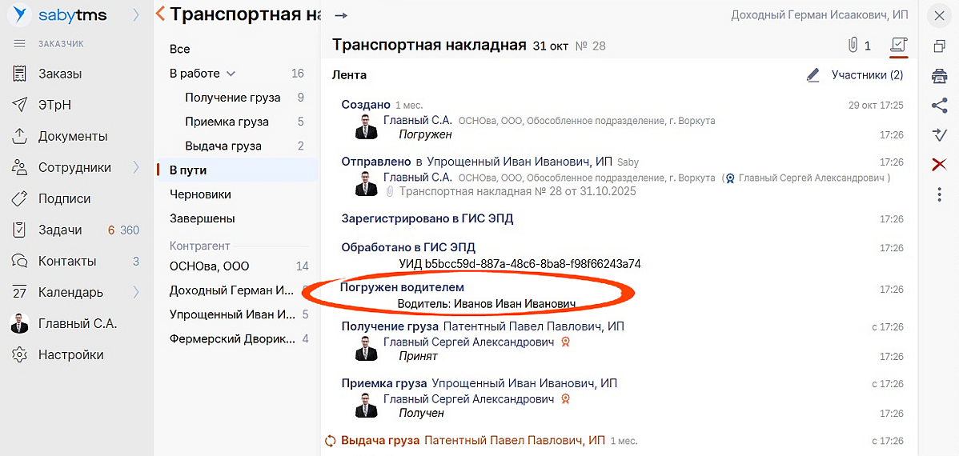This screenshot has width=959, height=456.
Task: Click the red delete X icon
Action: click(x=939, y=164)
